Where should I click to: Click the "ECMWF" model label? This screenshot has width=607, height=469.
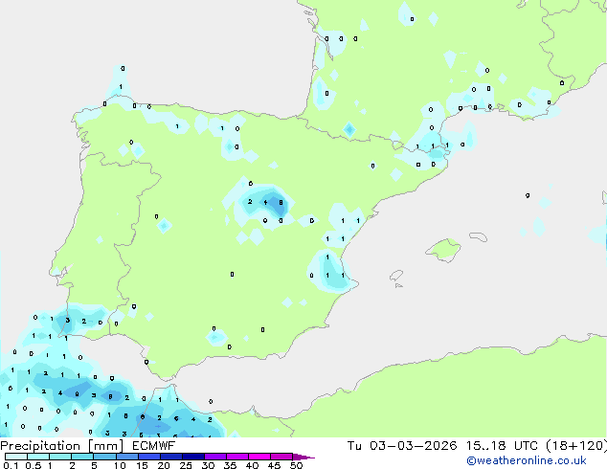(154, 446)
